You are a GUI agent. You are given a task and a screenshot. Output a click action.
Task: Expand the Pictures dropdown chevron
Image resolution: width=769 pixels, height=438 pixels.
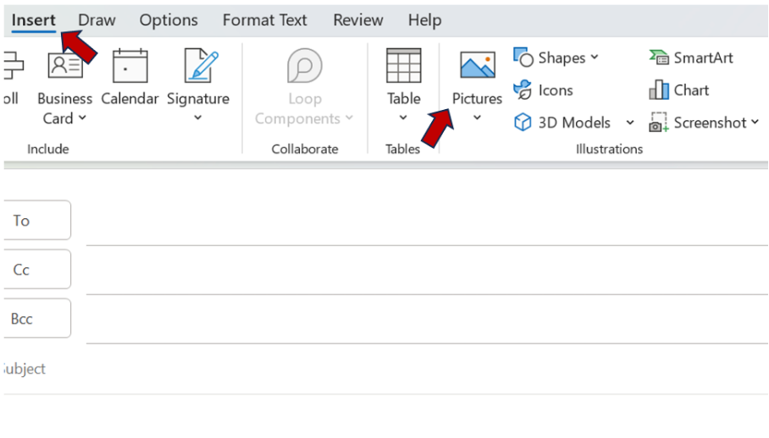coord(477,118)
